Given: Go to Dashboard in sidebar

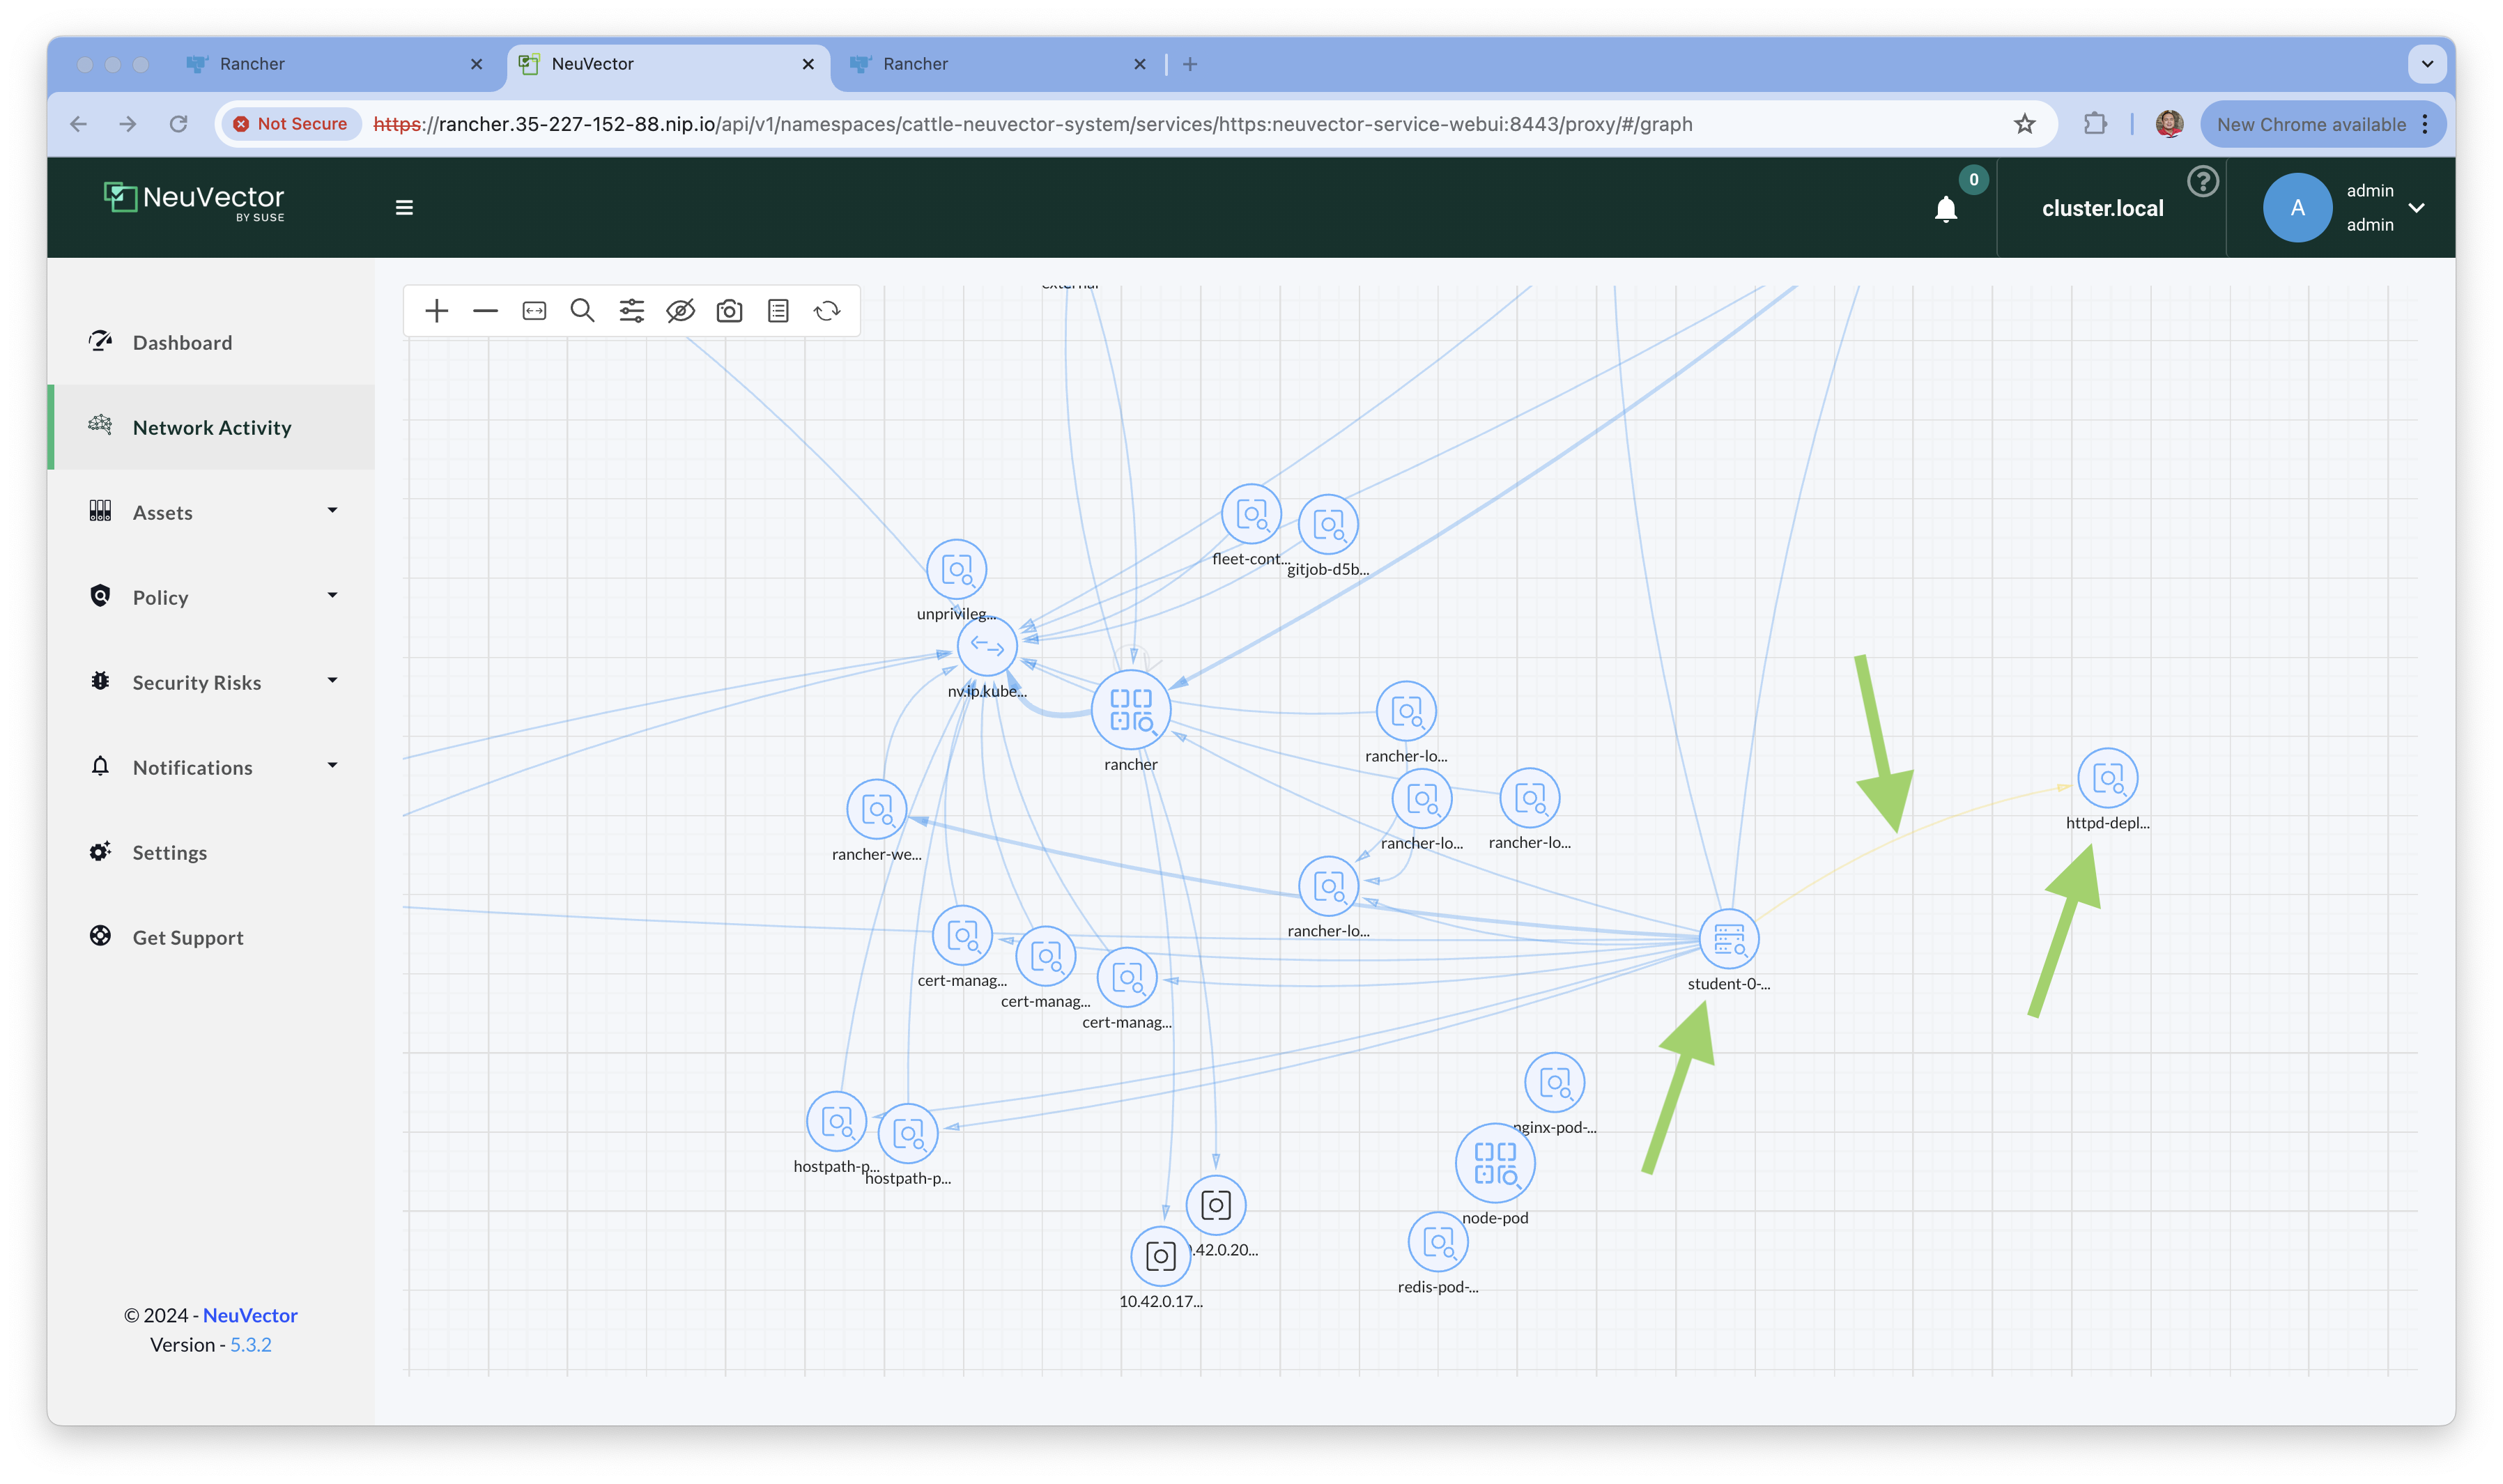Looking at the screenshot, I should click(182, 343).
